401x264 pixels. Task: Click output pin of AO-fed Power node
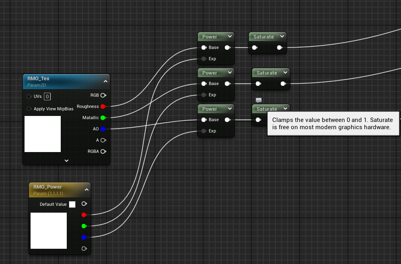click(x=227, y=120)
